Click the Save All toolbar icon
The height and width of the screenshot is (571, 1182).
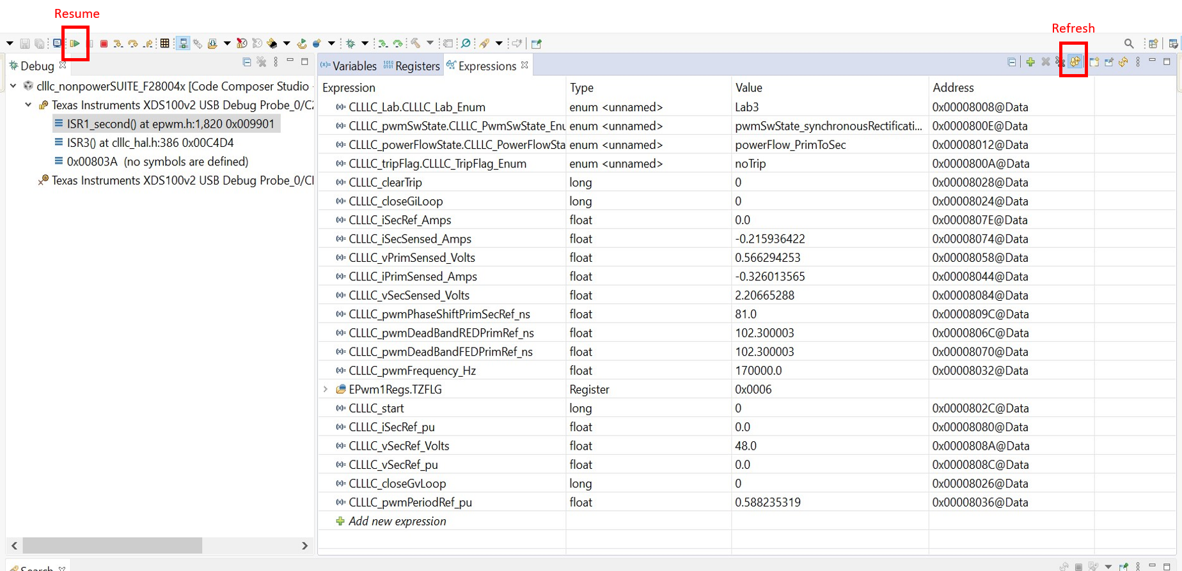39,43
